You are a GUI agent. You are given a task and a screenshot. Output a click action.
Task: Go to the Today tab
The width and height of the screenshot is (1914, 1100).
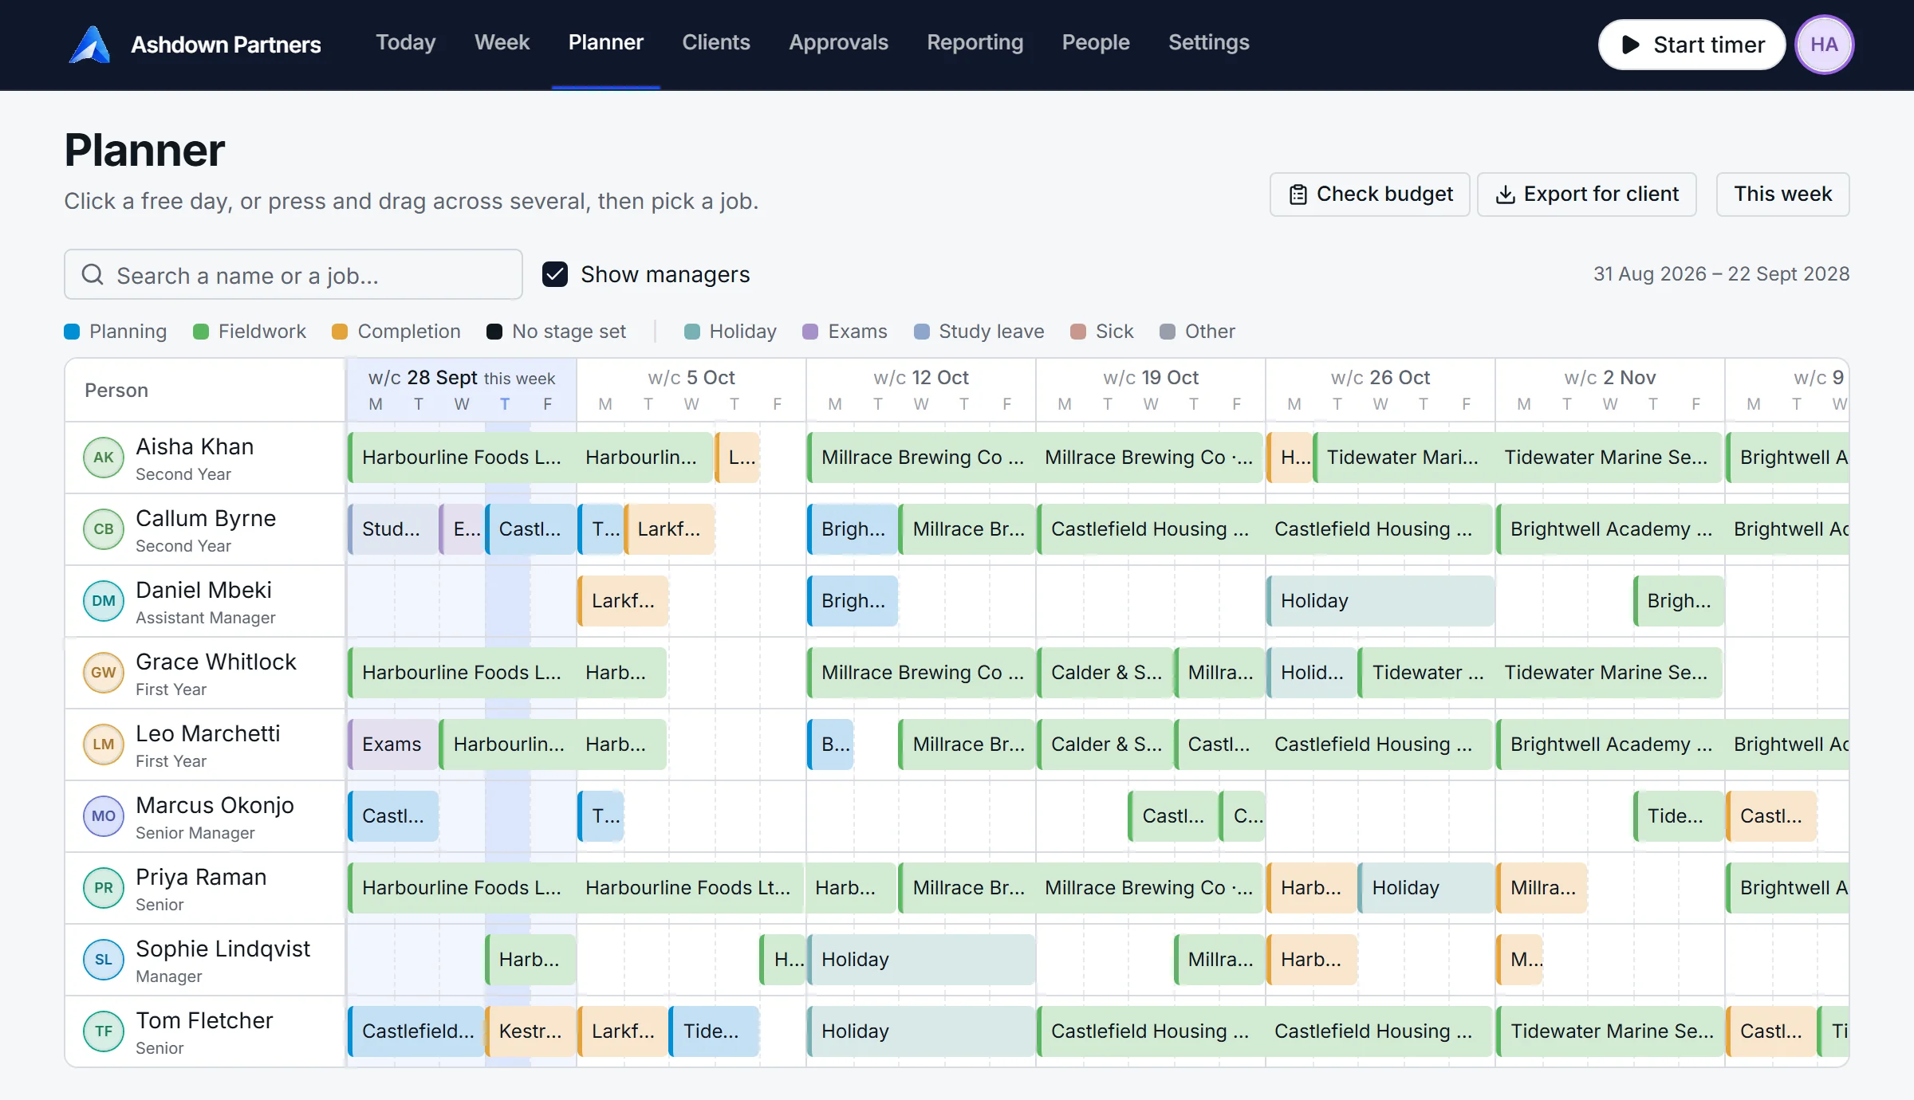406,43
